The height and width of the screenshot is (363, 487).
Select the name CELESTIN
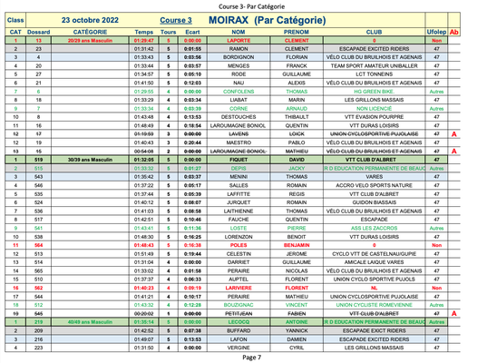pyautogui.click(x=239, y=254)
